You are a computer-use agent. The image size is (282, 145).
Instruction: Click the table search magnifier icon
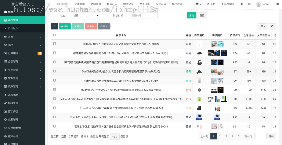[x=272, y=26]
